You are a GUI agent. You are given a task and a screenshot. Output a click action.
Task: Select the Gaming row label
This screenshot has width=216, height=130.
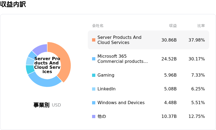[x=106, y=75]
